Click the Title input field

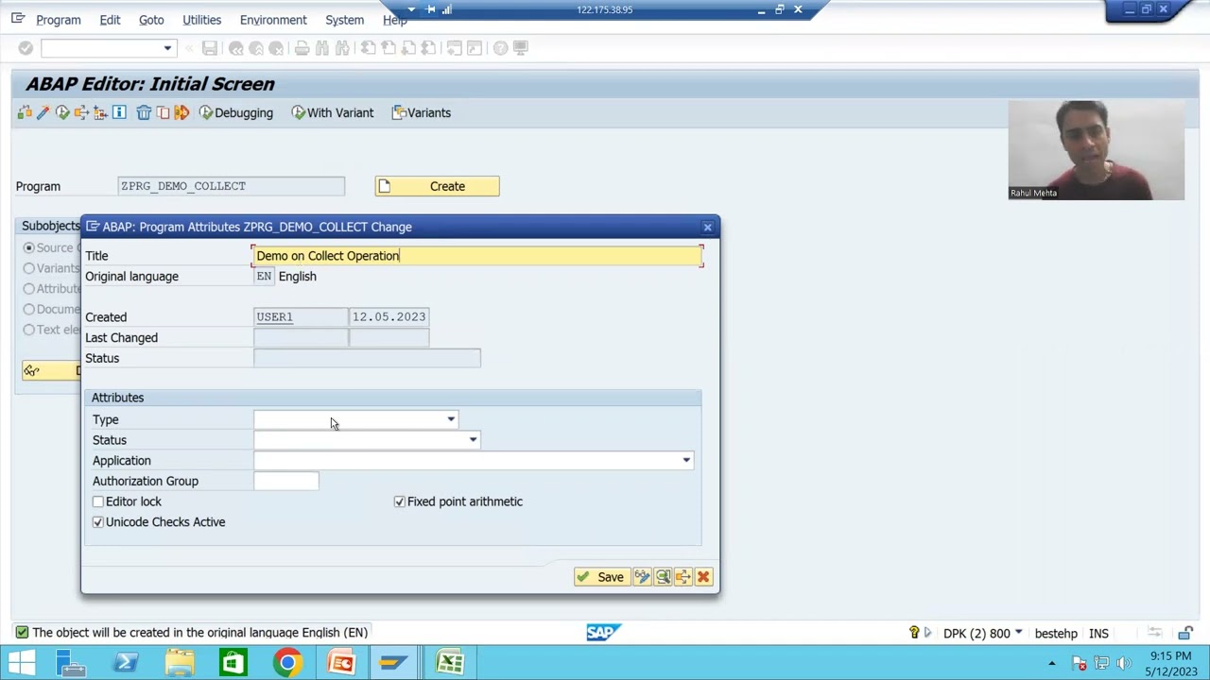[x=478, y=256]
